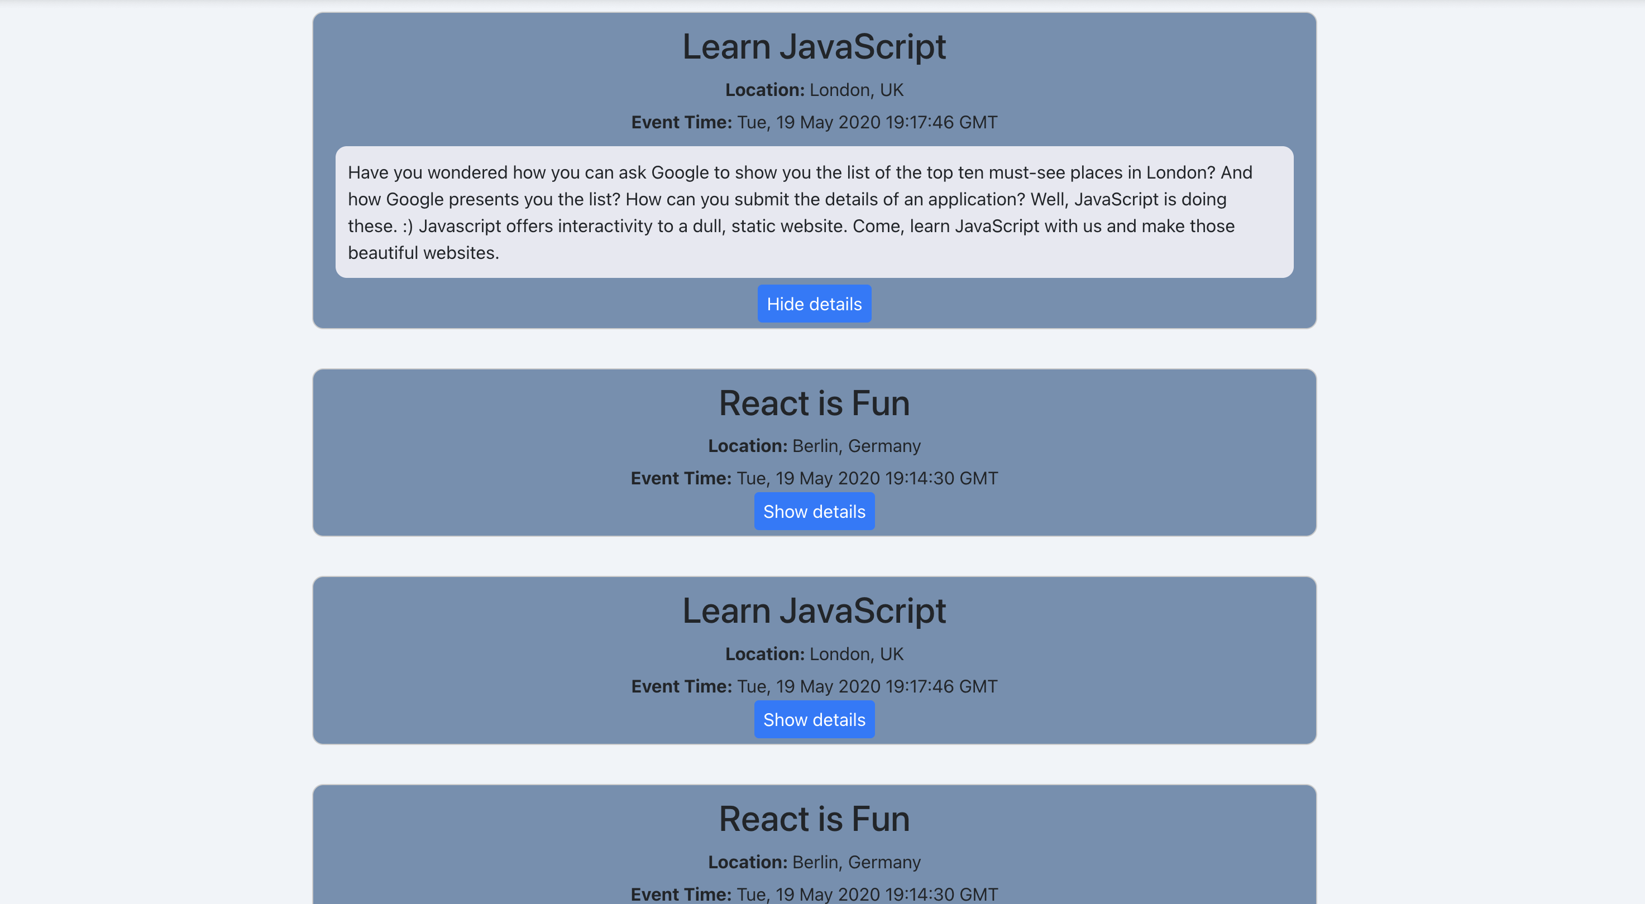
Task: Click the Learn JavaScript heading in the third card
Action: (814, 610)
